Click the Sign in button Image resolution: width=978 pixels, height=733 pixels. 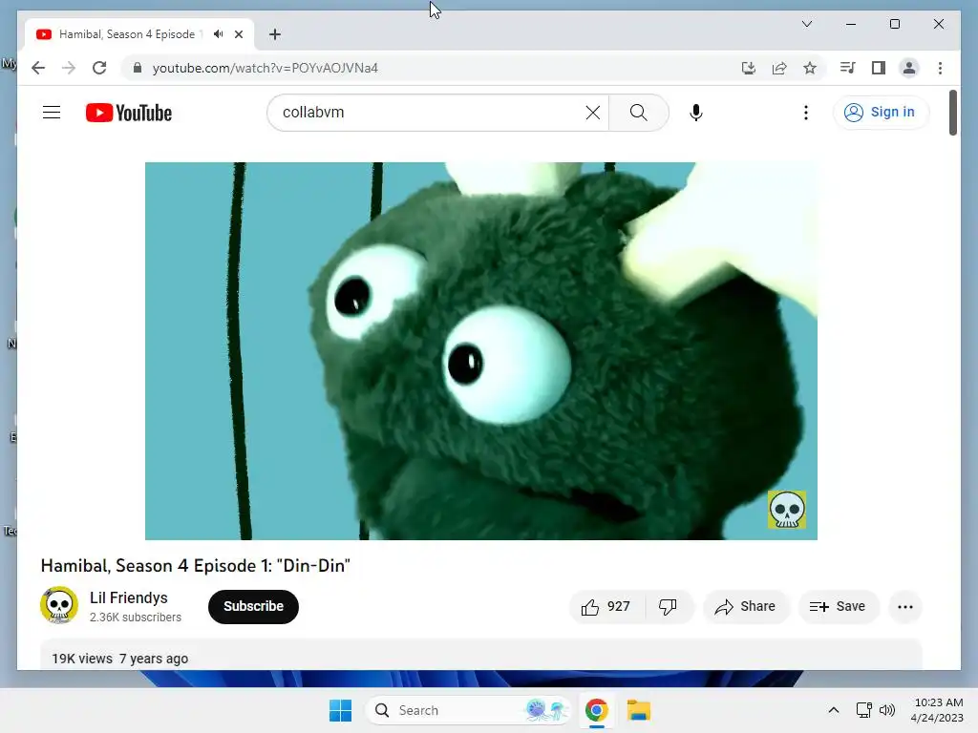pos(880,113)
